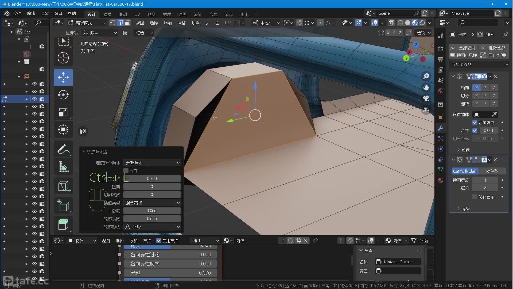Select the Cursor tool
Viewport: 513px width, 289px height.
pyautogui.click(x=63, y=58)
